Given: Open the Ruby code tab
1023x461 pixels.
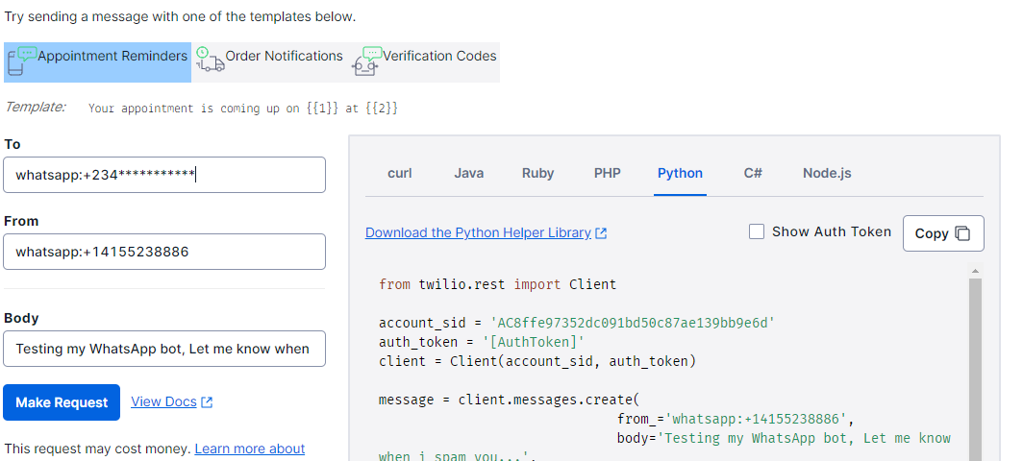Looking at the screenshot, I should coord(538,174).
